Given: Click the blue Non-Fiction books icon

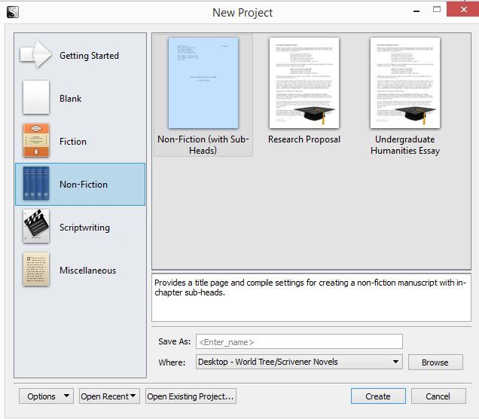Looking at the screenshot, I should click(36, 183).
